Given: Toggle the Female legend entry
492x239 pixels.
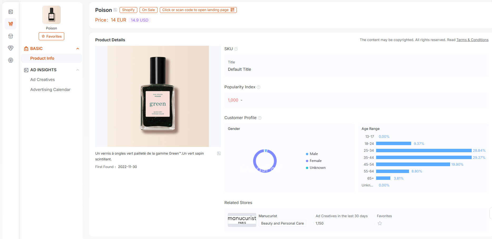Looking at the screenshot, I should (314, 161).
